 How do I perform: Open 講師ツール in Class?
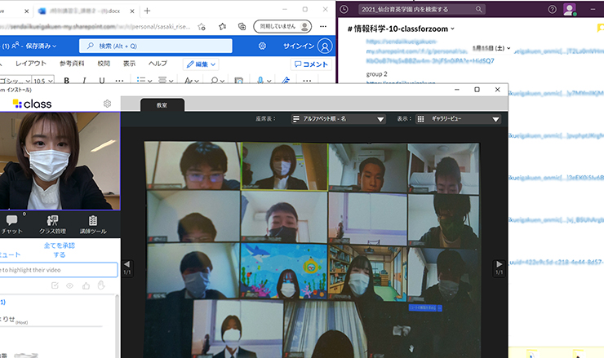pos(93,224)
